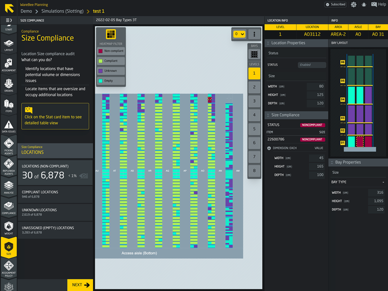Click the Next button
Image resolution: width=388 pixels, height=291 pixels.
(80, 285)
